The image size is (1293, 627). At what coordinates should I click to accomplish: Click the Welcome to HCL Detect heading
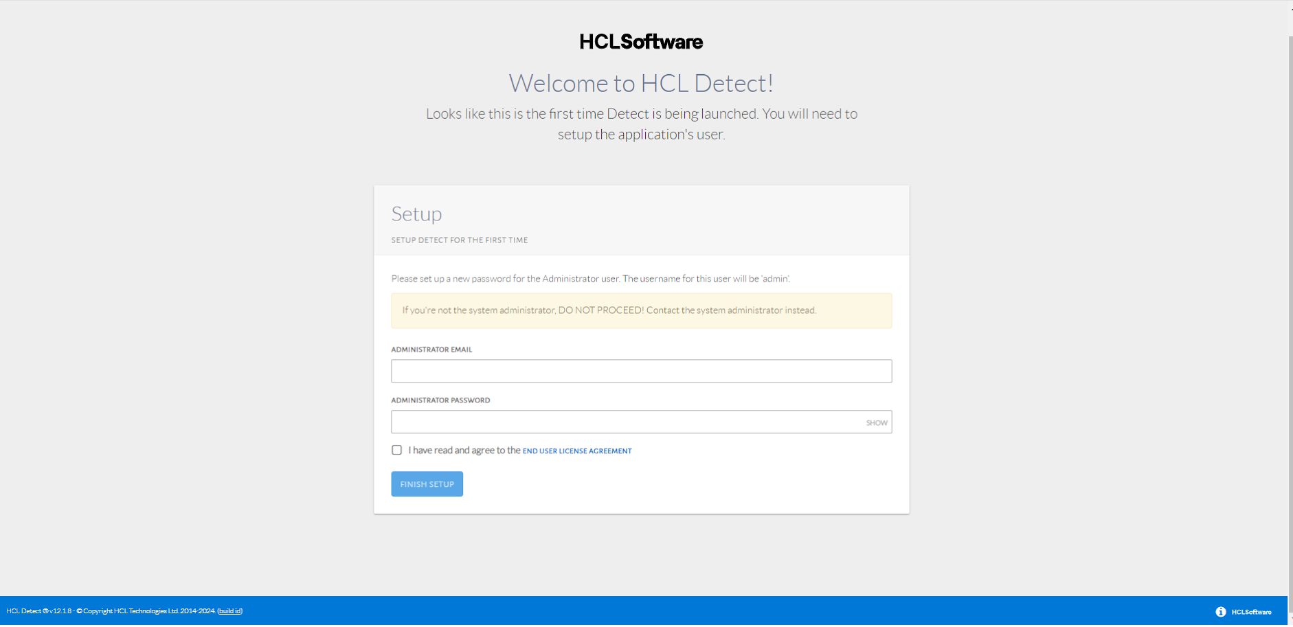(x=641, y=84)
